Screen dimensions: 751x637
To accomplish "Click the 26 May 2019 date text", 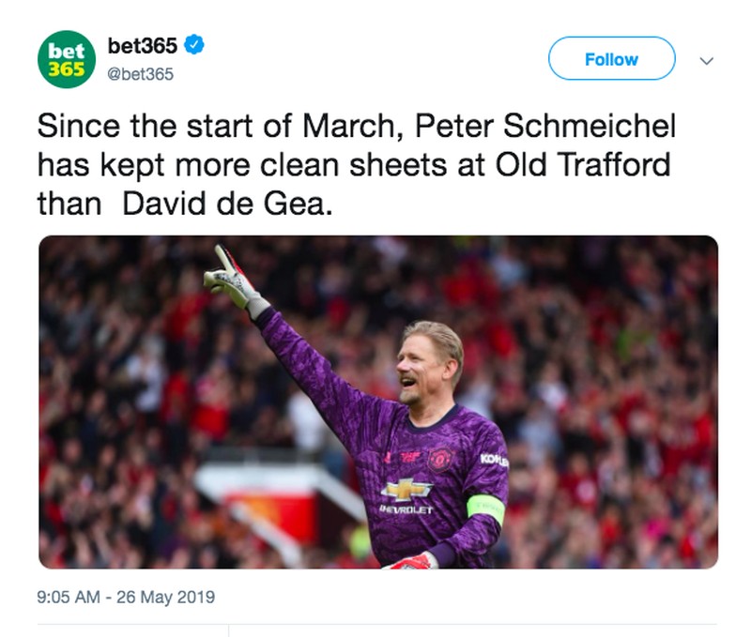I will click(x=167, y=597).
